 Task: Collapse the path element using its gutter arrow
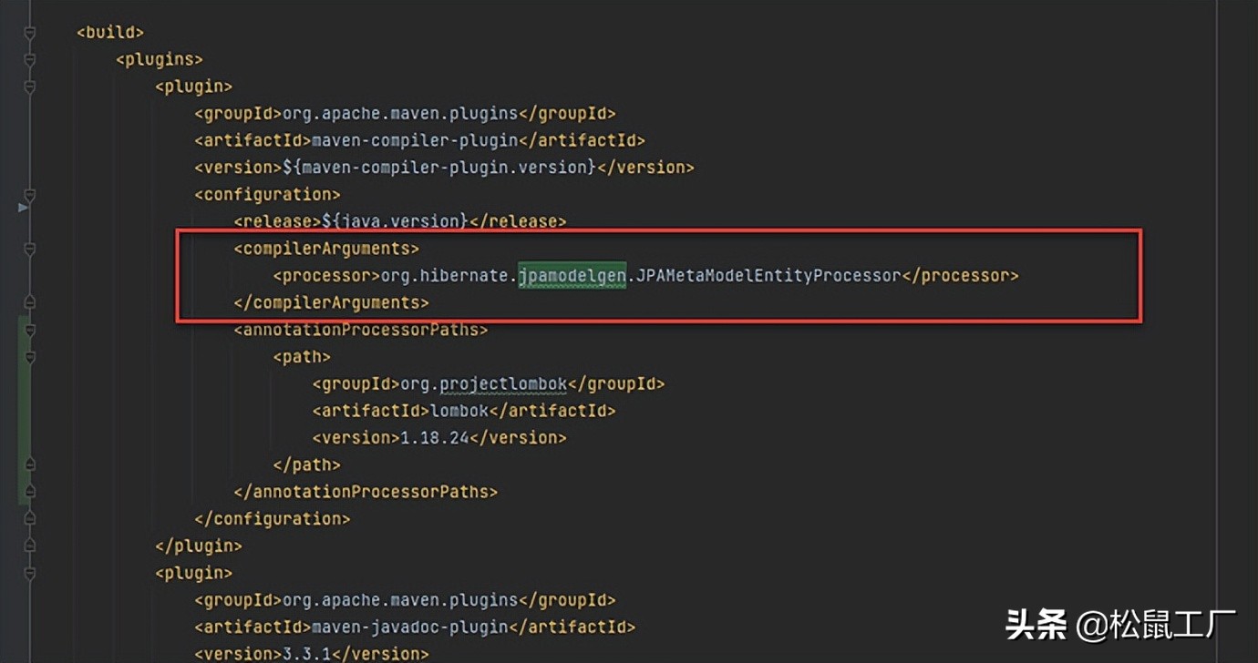click(29, 356)
